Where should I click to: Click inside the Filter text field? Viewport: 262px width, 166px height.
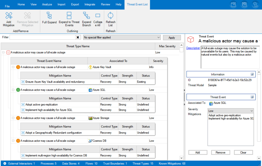(x=42, y=37)
